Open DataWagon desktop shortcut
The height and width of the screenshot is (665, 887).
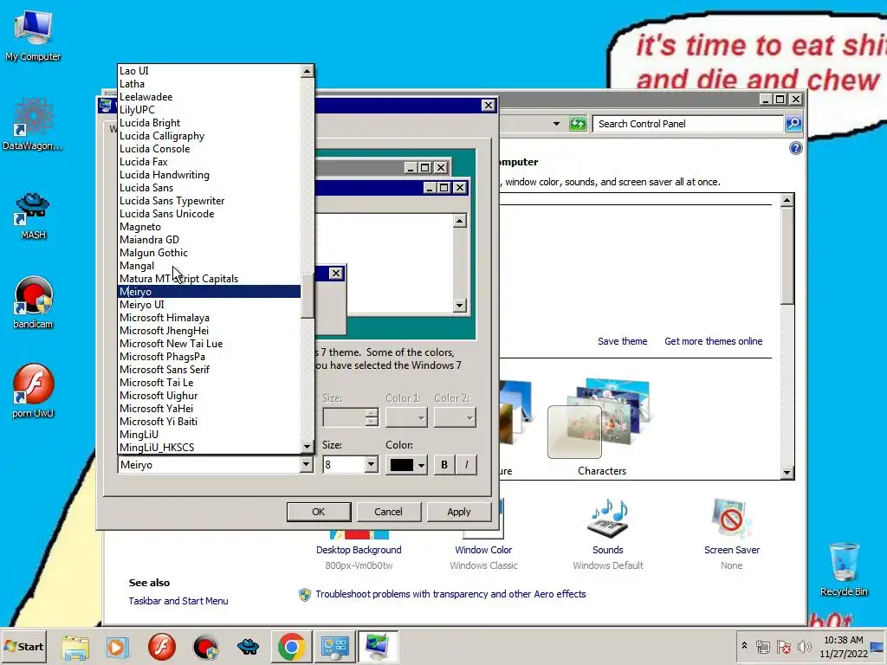[x=33, y=125]
